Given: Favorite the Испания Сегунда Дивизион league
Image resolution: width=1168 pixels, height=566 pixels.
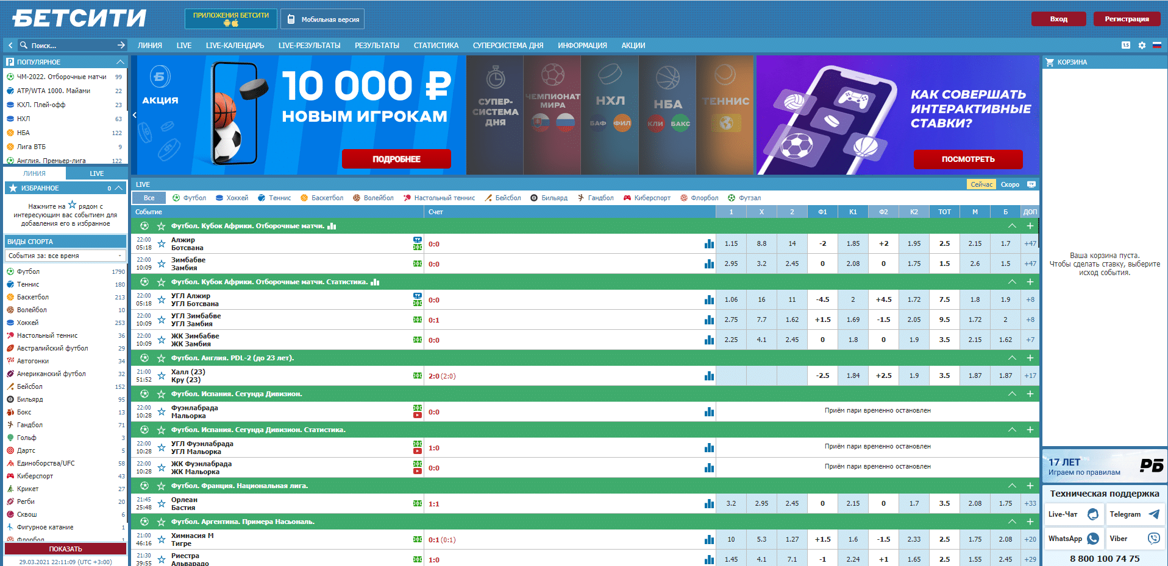Looking at the screenshot, I should click(x=162, y=394).
